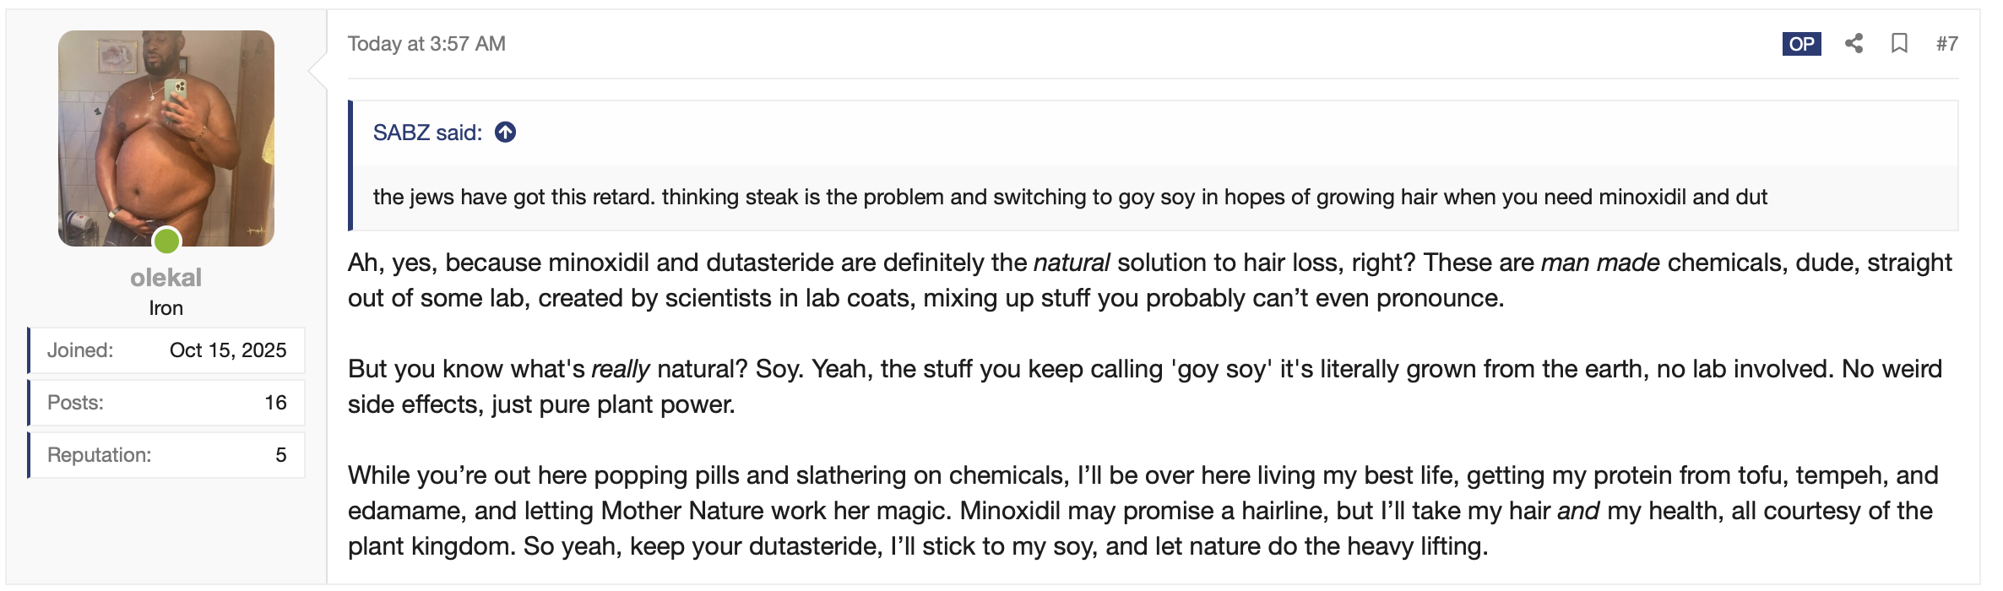Click the "Iron" user rank title
Viewport: 2003px width, 591px height.
(x=166, y=308)
